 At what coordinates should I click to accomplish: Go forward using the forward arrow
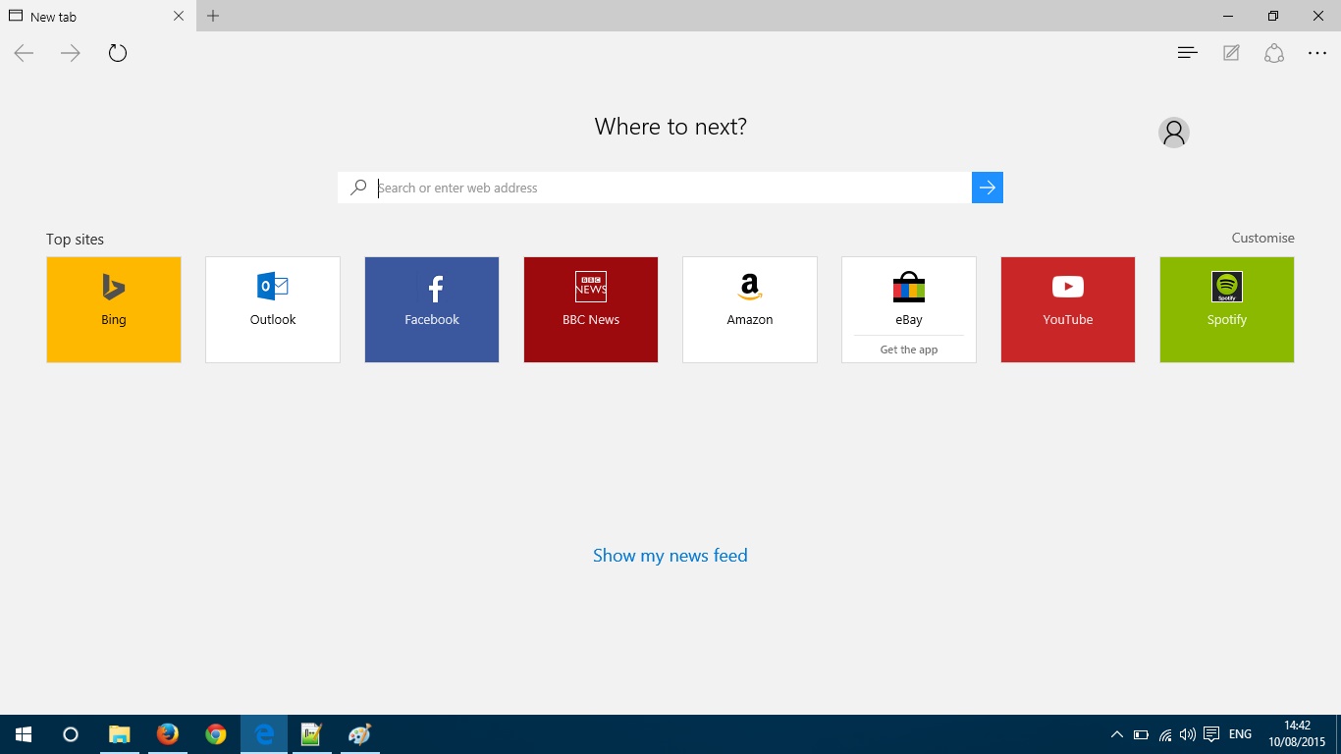pyautogui.click(x=71, y=53)
